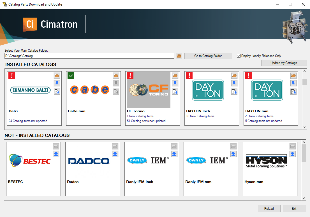Click Balzi 24 Catalog items not updated
310x217 pixels.
click(x=28, y=121)
